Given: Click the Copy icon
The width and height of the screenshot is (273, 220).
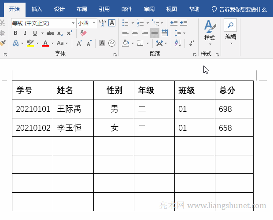Looking at the screenshot, I should [x=3, y=33].
